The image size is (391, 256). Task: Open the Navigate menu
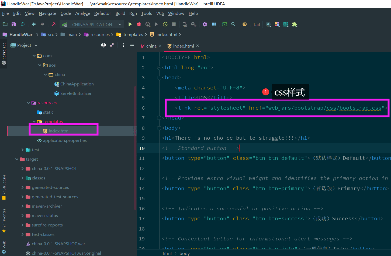(x=47, y=13)
